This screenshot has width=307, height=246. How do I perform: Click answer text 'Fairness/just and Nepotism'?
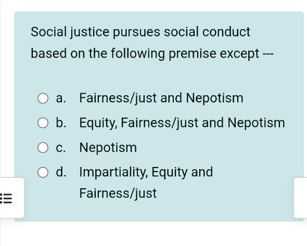pyautogui.click(x=161, y=98)
